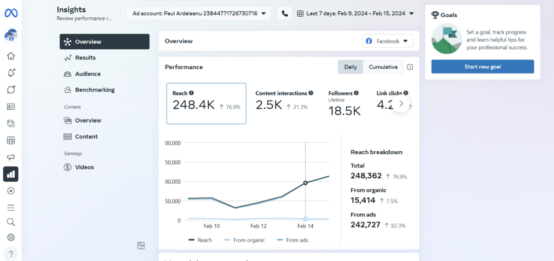Open the Home icon in left sidebar
Screen dimensions: 554x261
point(11,56)
